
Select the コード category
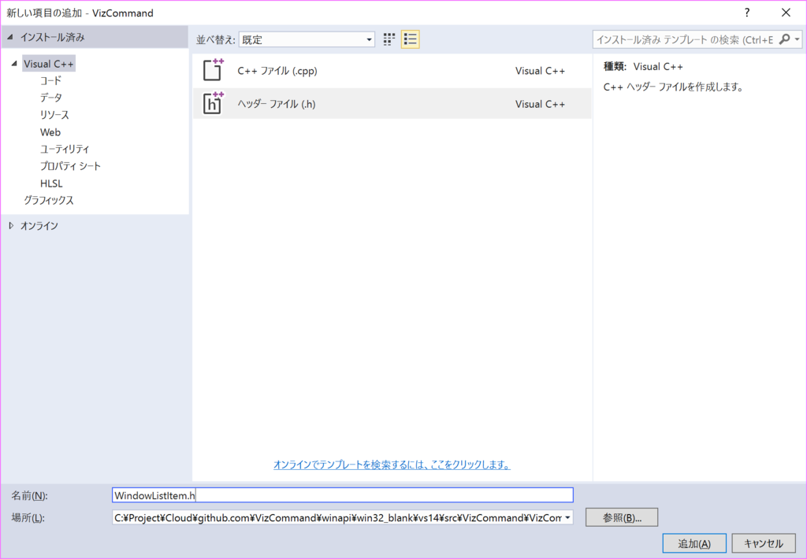point(50,80)
